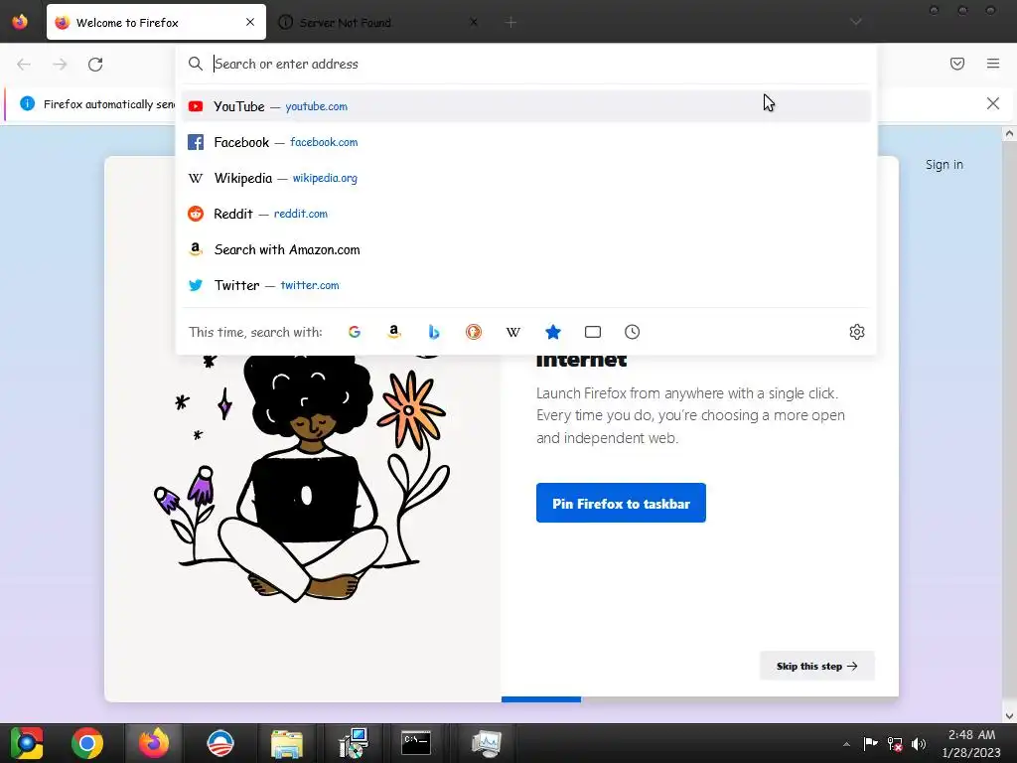Switch to Server Not Found tab
The width and height of the screenshot is (1017, 763).
coord(379,22)
